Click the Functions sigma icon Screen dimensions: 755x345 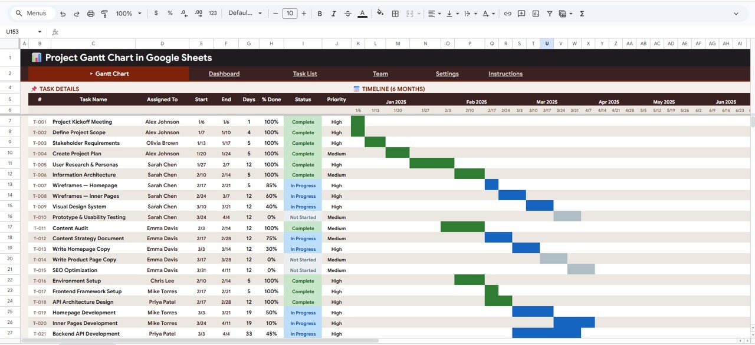point(582,13)
